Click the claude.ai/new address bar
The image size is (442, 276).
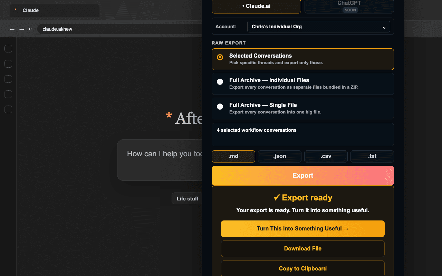click(119, 29)
